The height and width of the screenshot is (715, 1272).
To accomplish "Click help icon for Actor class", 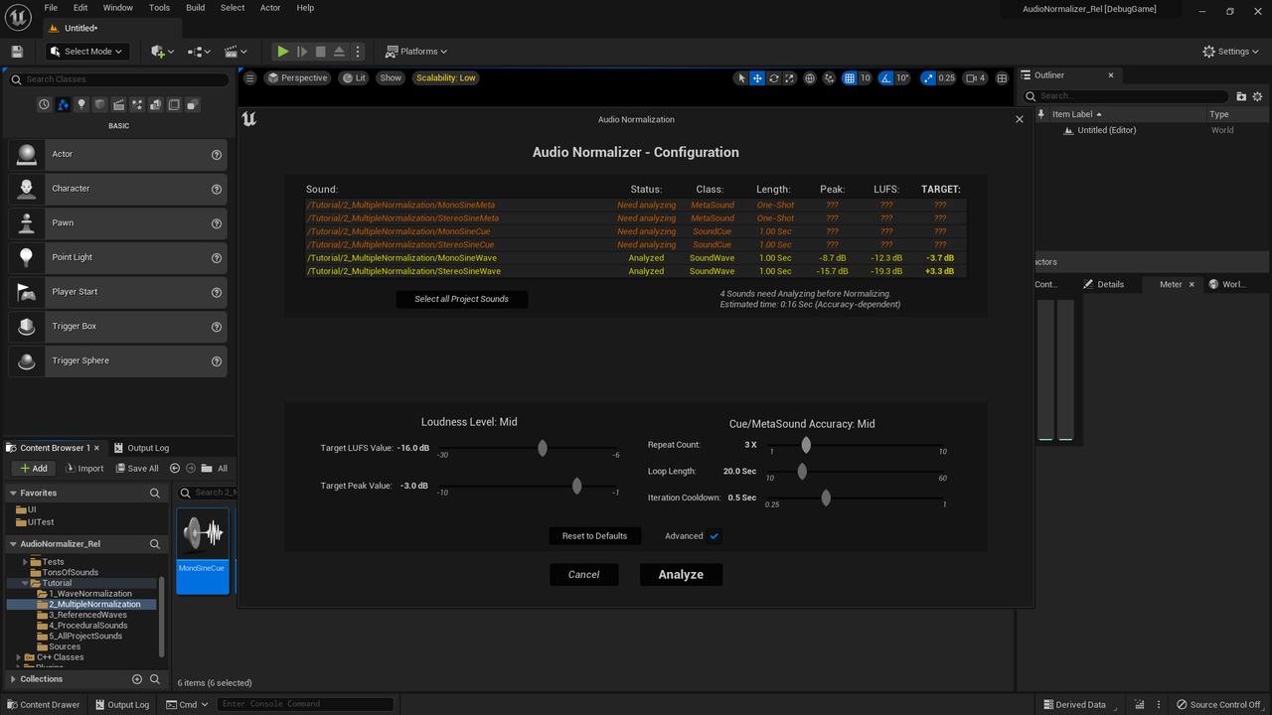I will 217,155.
